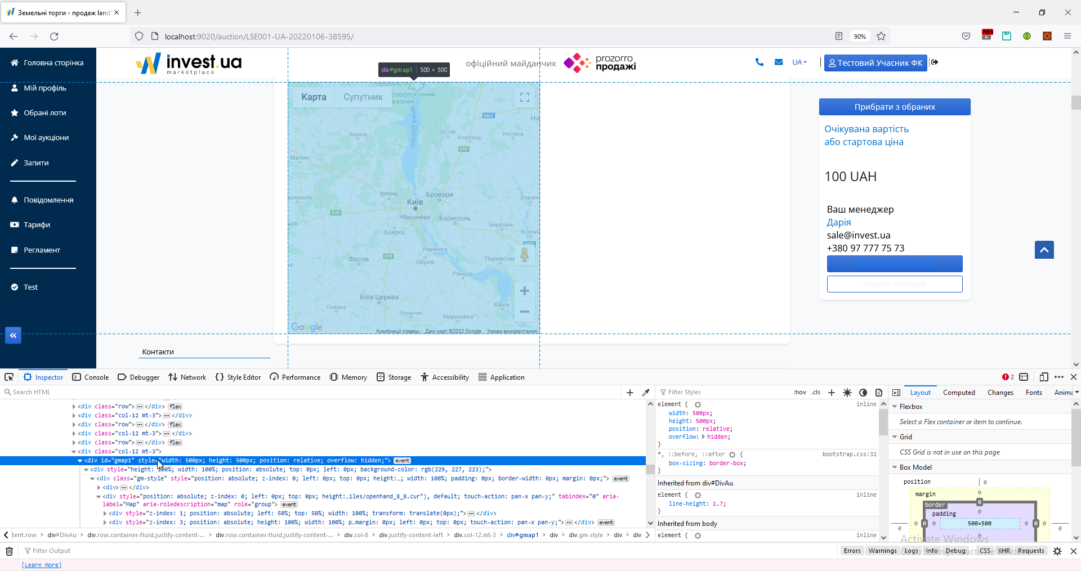Toggle the split console icon in the DevTools toolbar
The image size is (1081, 585).
1024,377
